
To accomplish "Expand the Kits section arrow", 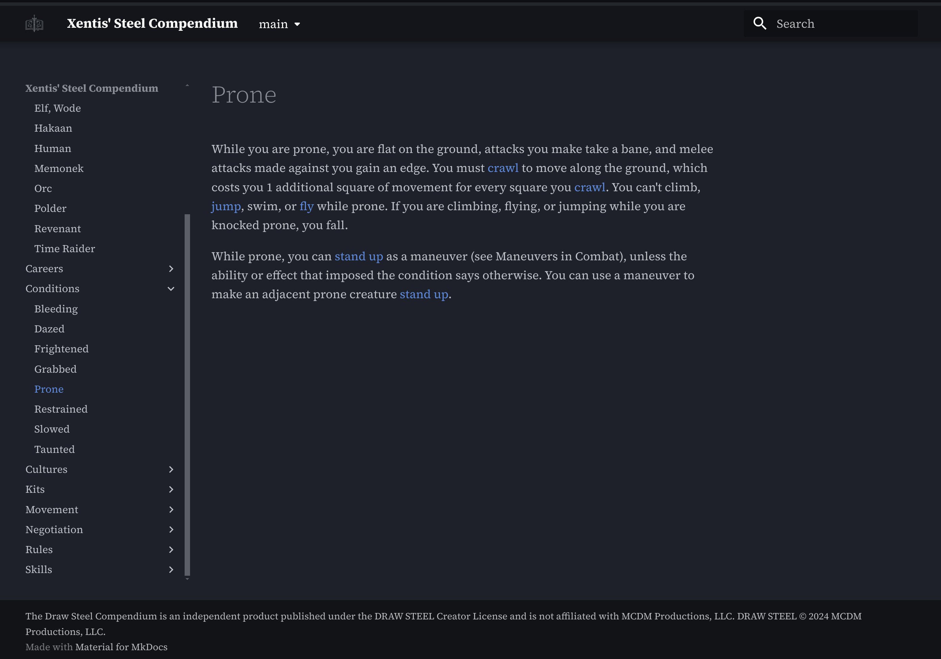I will click(x=172, y=489).
